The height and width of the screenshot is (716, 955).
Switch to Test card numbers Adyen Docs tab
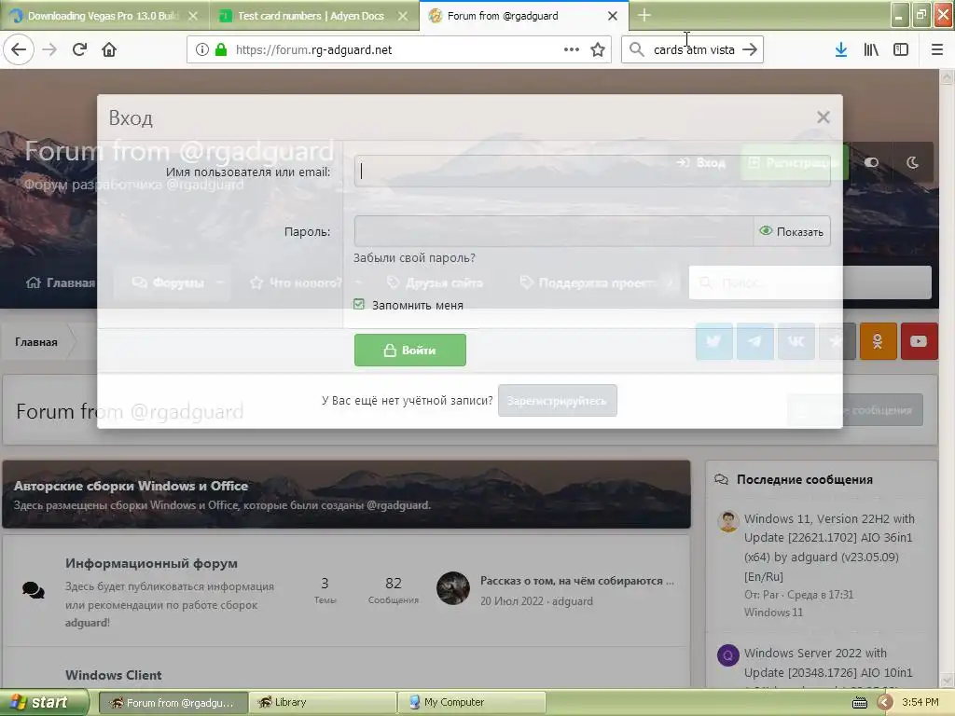coord(311,16)
